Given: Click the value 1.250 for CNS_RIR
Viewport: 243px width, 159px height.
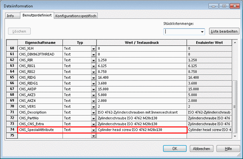Looking at the screenshot, I should click(x=142, y=60).
